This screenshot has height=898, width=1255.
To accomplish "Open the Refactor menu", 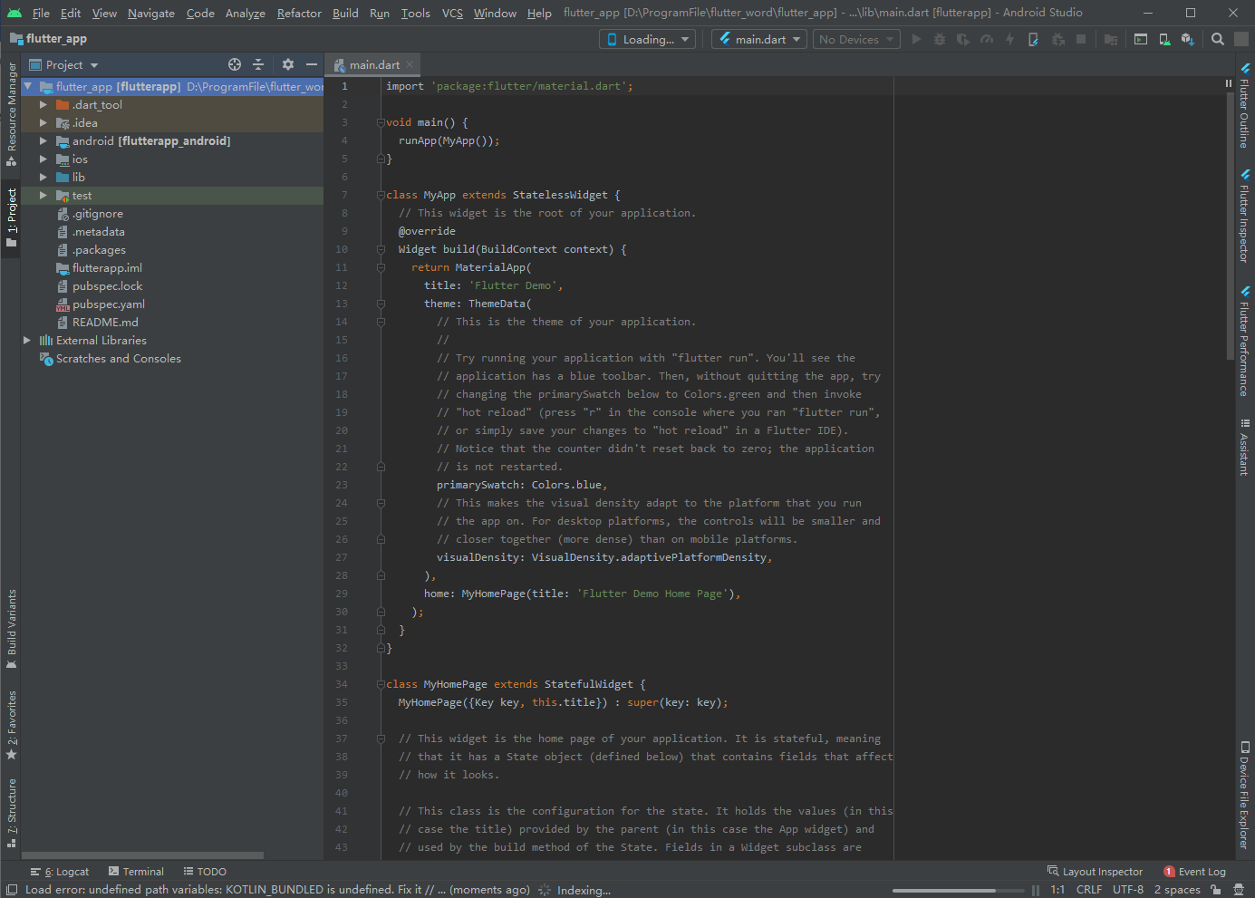I will 299,13.
